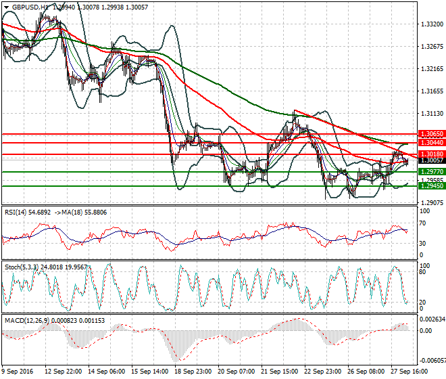Screen dimensions: 446x379
Task: Select the MACD scale value 0.002634
Action: point(432,319)
